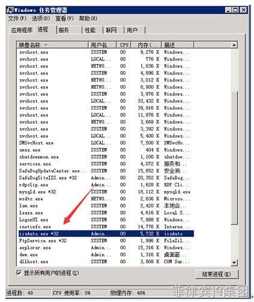The height and width of the screenshot is (302, 254).
Task: Click the process list scrollbar thumb
Action: pos(234,158)
